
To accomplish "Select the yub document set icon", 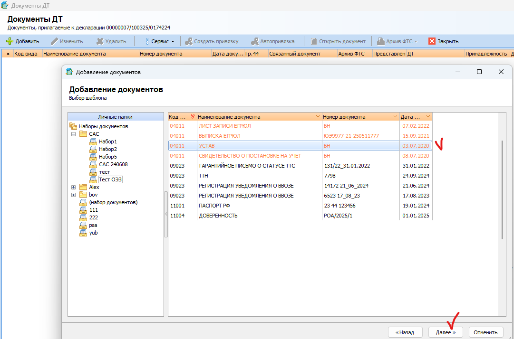I will click(x=84, y=233).
